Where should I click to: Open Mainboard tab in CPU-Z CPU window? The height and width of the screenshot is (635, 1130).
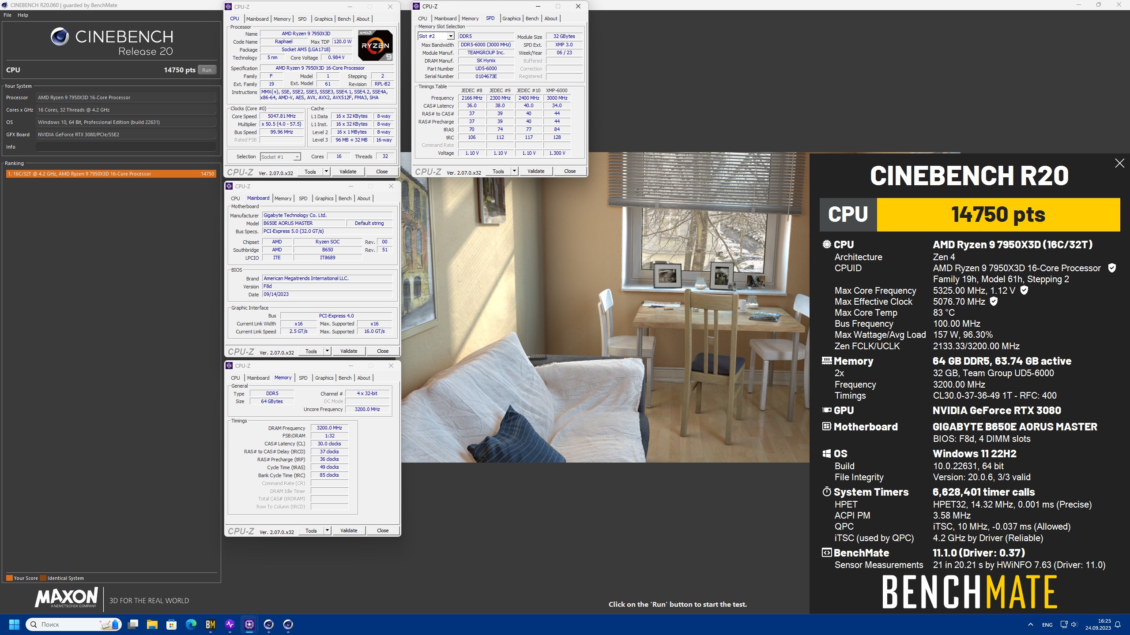pyautogui.click(x=257, y=19)
